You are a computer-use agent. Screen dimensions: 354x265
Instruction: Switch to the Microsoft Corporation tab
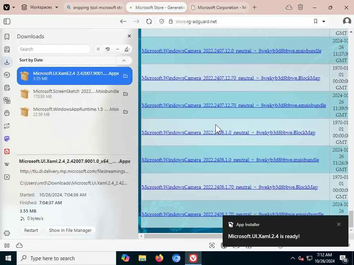click(218, 8)
